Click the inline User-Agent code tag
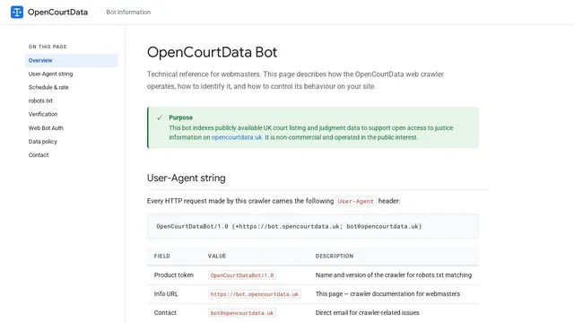Screen dimensions: 574x323 [x=355, y=201]
